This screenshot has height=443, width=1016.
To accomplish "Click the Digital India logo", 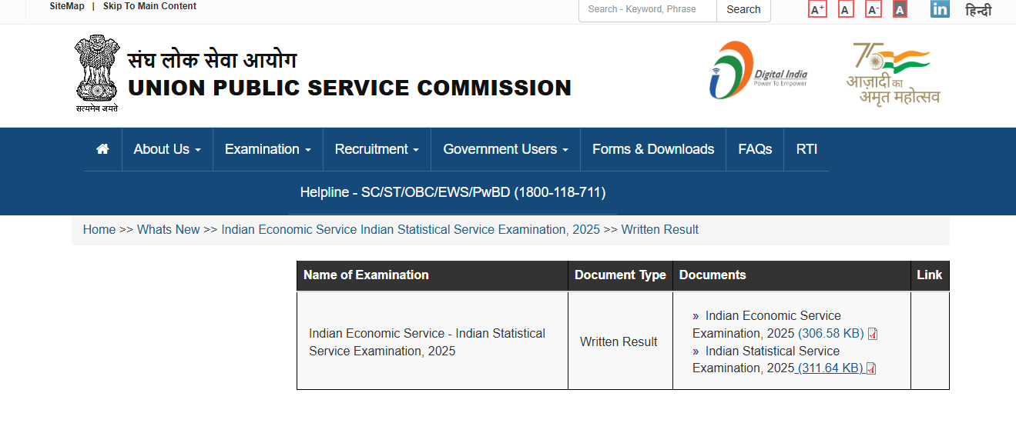I will pos(758,71).
